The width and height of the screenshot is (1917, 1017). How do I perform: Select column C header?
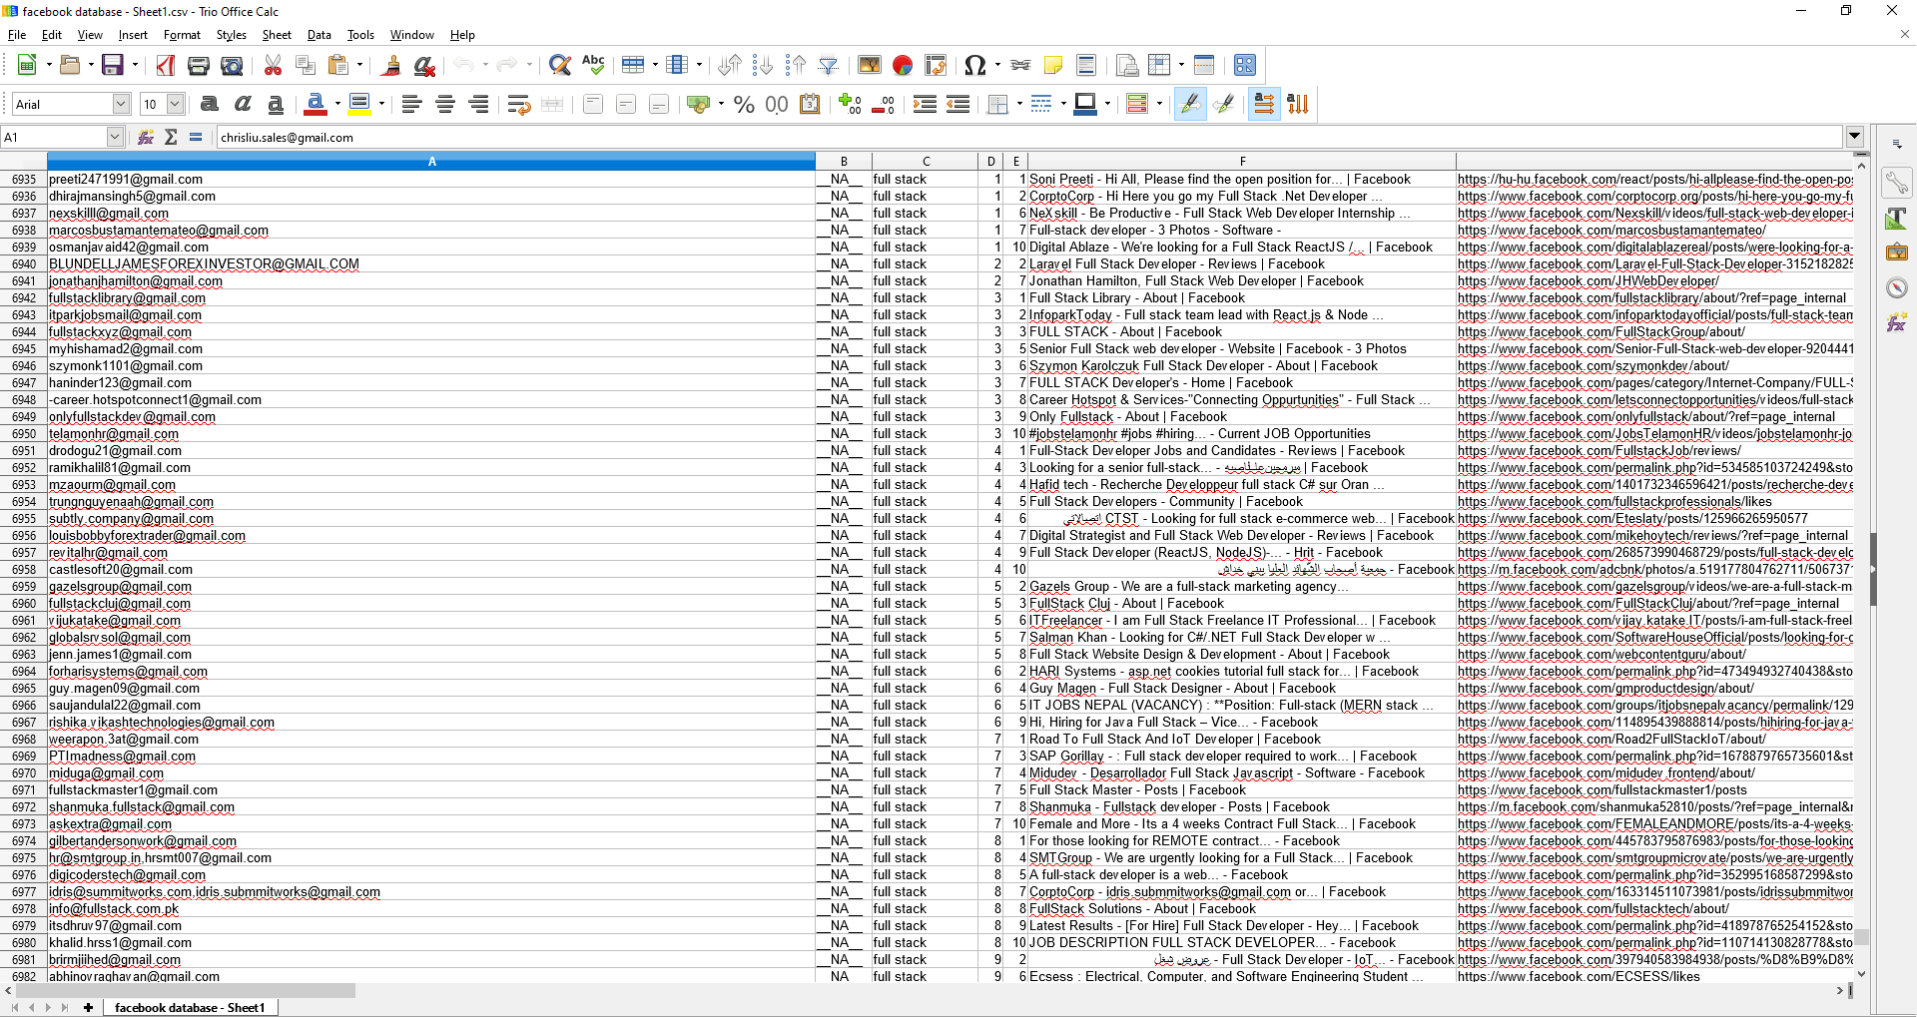(x=925, y=161)
